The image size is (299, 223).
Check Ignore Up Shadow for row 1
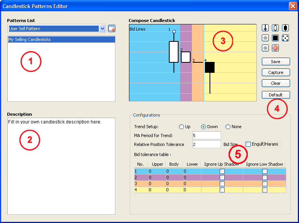click(x=222, y=171)
